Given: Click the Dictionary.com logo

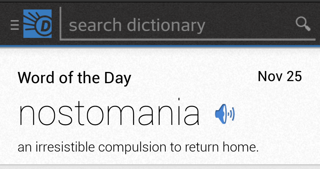Looking at the screenshot, I should click(37, 24).
